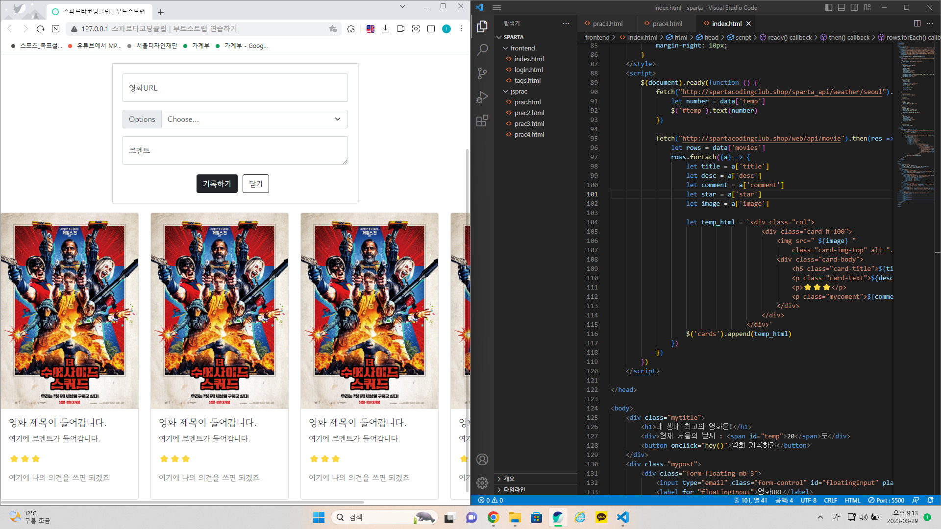
Task: Open the 유튜브에서 MP... bookmark
Action: pyautogui.click(x=95, y=46)
